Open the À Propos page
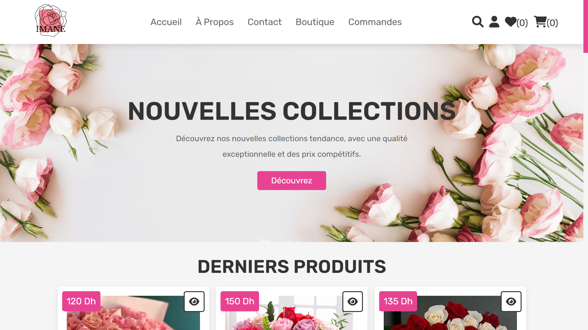 [x=215, y=22]
